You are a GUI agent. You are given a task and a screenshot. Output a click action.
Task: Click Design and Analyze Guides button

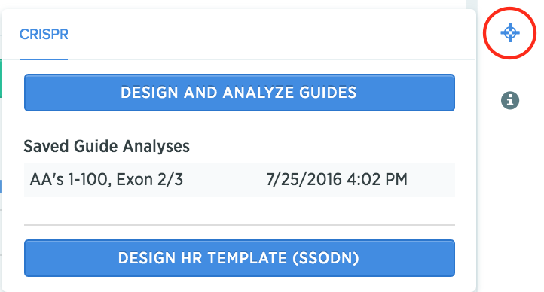pyautogui.click(x=240, y=93)
